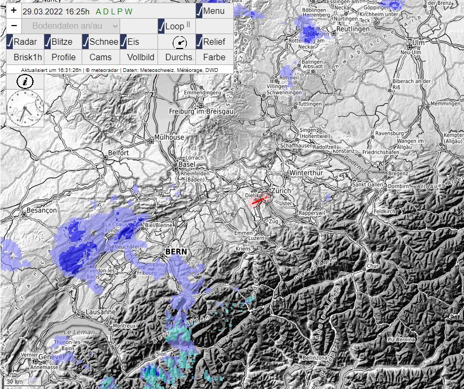This screenshot has width=464, height=389.
Task: Click the Besançon city label
Action: (x=42, y=210)
